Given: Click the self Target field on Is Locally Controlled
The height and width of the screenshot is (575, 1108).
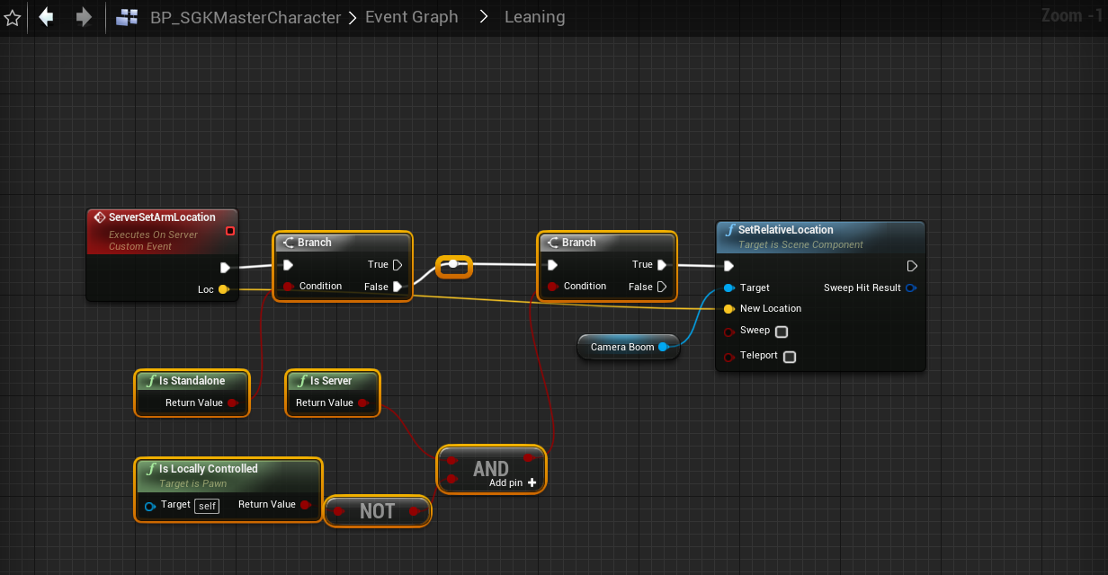Looking at the screenshot, I should click(208, 506).
